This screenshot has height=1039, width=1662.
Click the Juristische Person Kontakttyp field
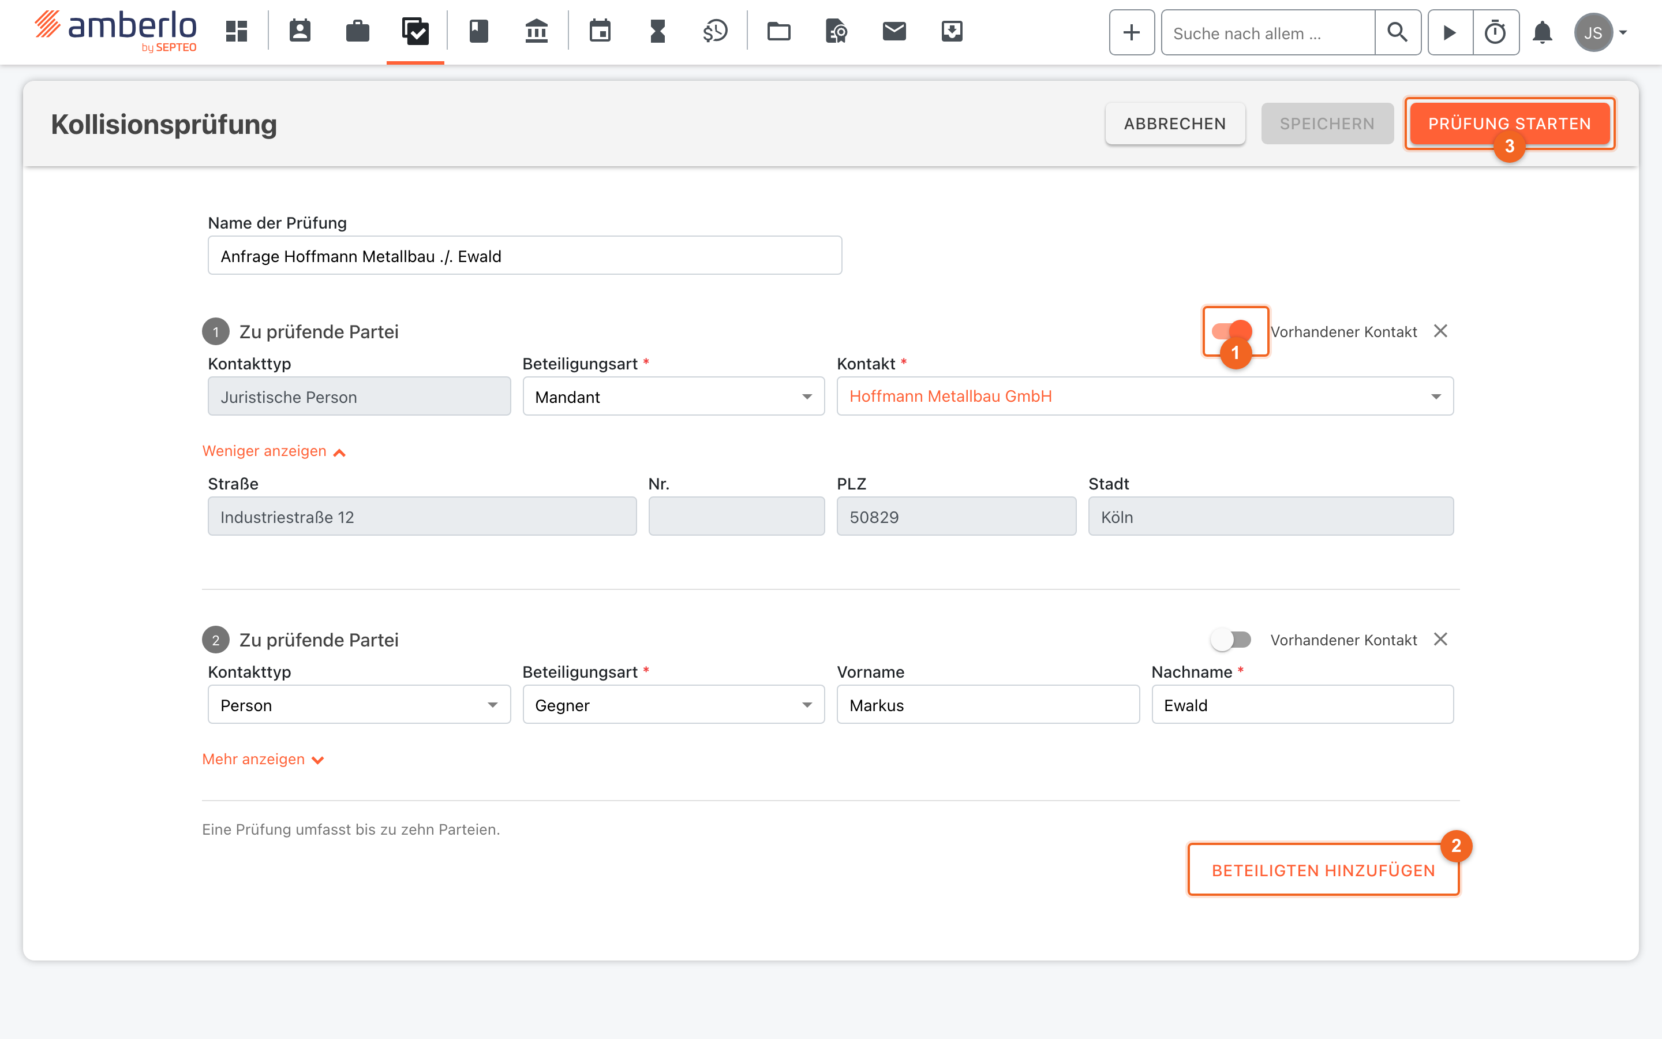(359, 397)
